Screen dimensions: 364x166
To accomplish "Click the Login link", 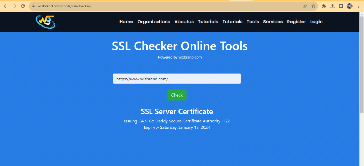I will 316,22.
